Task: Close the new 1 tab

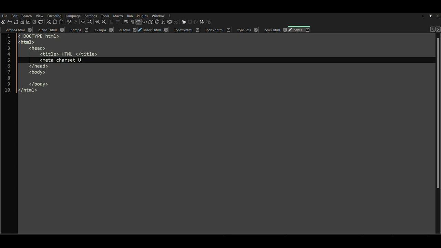Action: point(308,30)
